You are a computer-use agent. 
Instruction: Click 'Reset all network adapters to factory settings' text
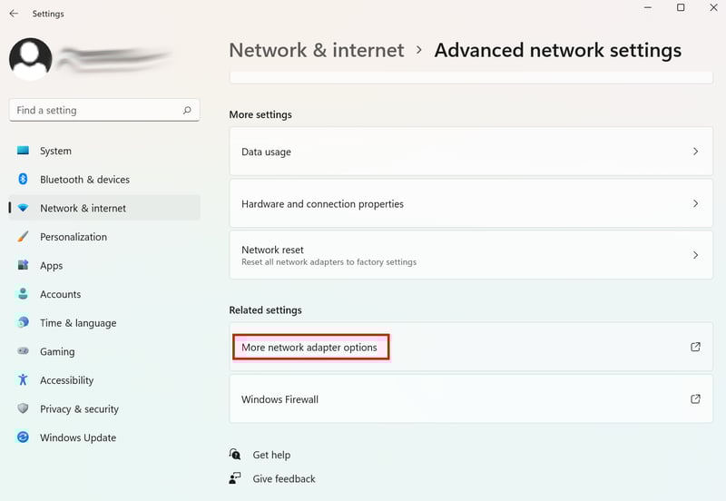[x=329, y=262]
